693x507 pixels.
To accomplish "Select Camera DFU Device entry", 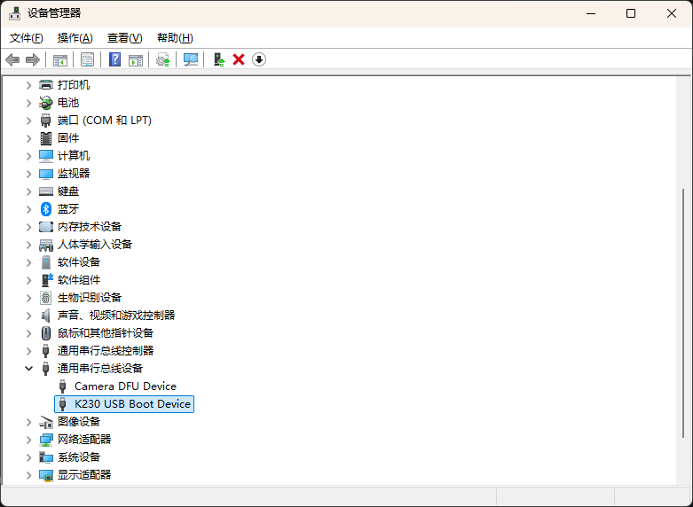I will pyautogui.click(x=125, y=386).
